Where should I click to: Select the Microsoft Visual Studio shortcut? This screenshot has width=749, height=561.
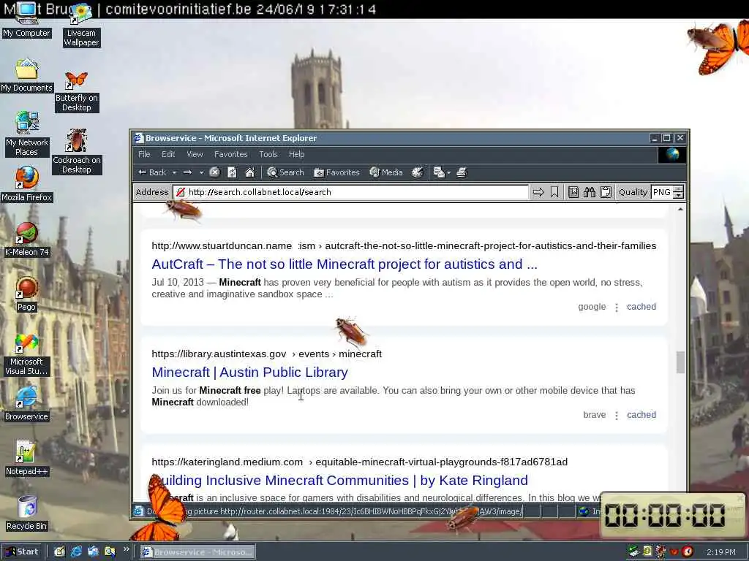(26, 354)
